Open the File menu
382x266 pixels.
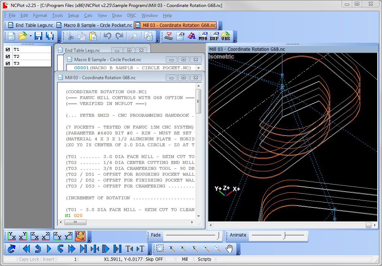(x=12, y=15)
